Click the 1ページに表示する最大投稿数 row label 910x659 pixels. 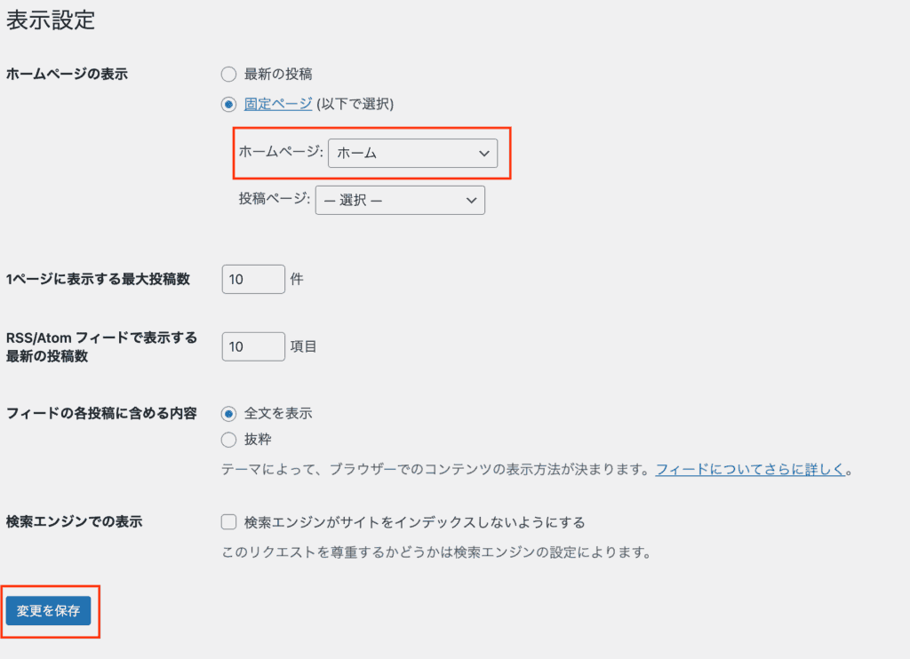[x=98, y=279]
